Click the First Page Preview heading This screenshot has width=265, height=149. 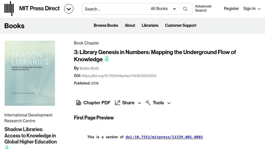[94, 118]
